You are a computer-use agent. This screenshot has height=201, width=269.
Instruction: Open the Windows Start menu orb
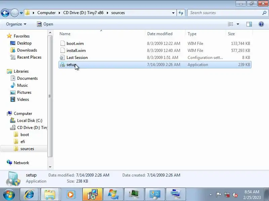click(x=9, y=194)
